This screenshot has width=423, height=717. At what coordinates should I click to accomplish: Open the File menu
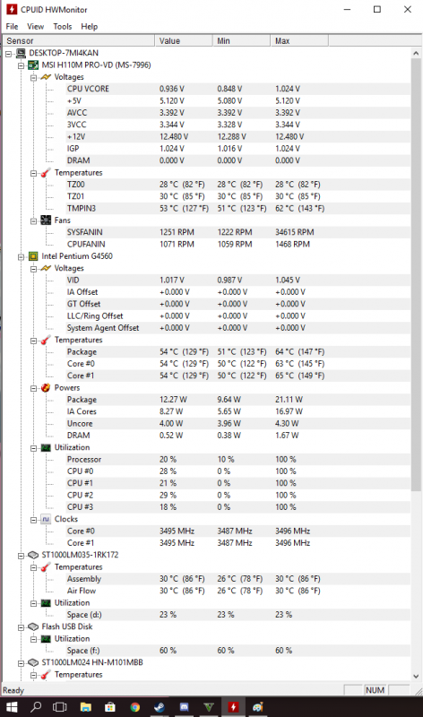[x=12, y=27]
